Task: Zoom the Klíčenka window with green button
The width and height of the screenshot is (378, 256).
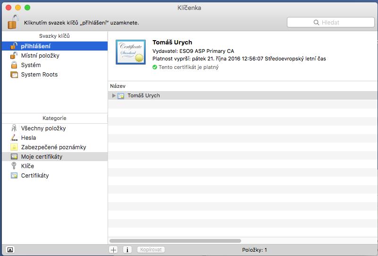Action: [x=27, y=8]
